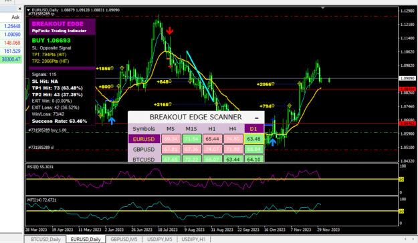The image size is (418, 243).
Task: Open BTCUSD D1 cell showing 64.10
Action: point(253,159)
